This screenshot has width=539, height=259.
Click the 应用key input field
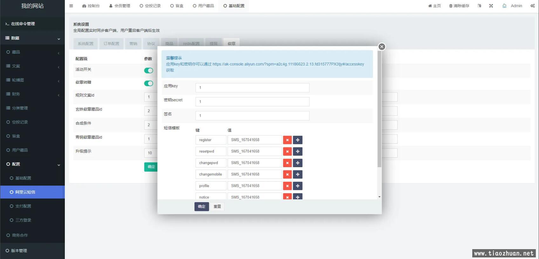click(252, 88)
